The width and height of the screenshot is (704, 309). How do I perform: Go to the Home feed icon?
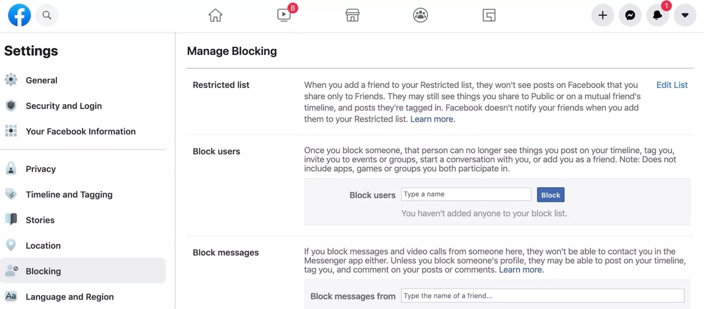215,16
